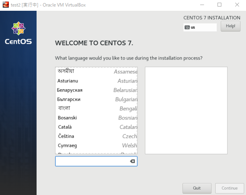
Task: Select Cymraeg Welsh language row
Action: pyautogui.click(x=96, y=145)
